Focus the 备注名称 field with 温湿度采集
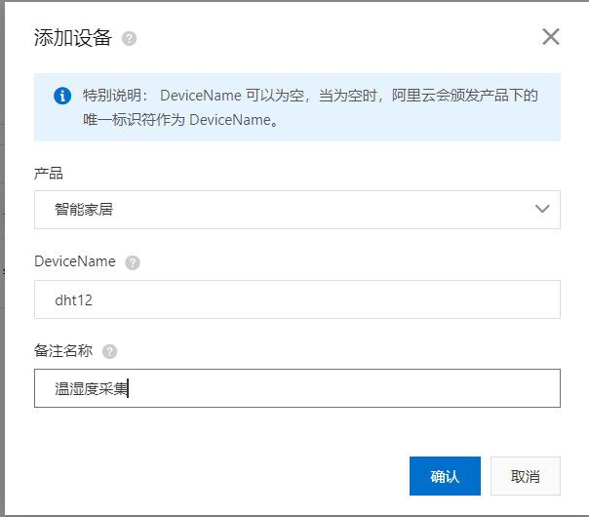The image size is (589, 517). pos(297,388)
